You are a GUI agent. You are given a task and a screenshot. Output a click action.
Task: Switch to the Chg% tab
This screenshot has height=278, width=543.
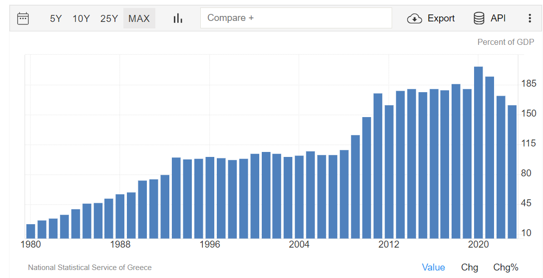point(506,268)
